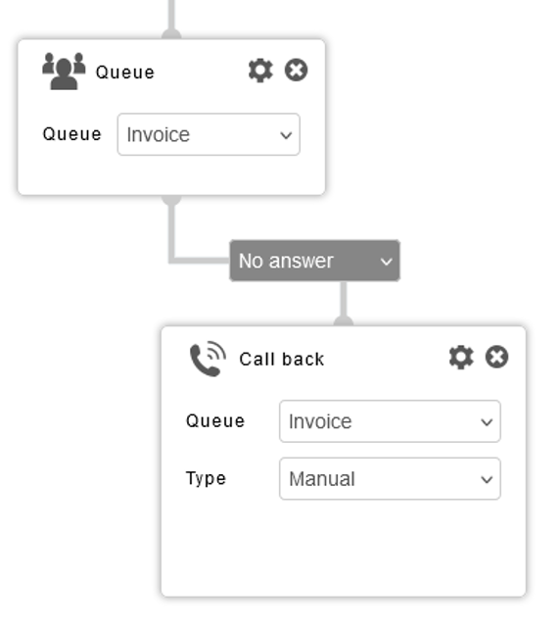Click the people group icon on Queue node

click(64, 71)
